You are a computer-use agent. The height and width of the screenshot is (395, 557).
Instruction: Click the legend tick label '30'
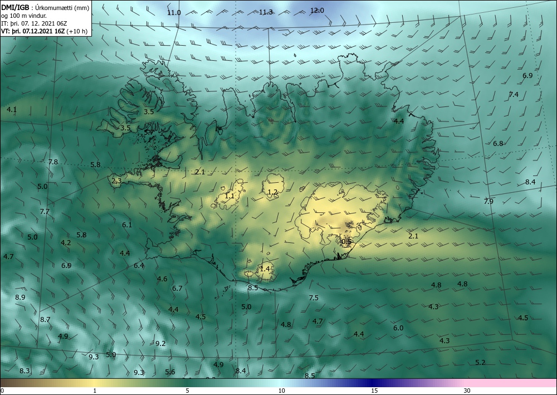(467, 391)
